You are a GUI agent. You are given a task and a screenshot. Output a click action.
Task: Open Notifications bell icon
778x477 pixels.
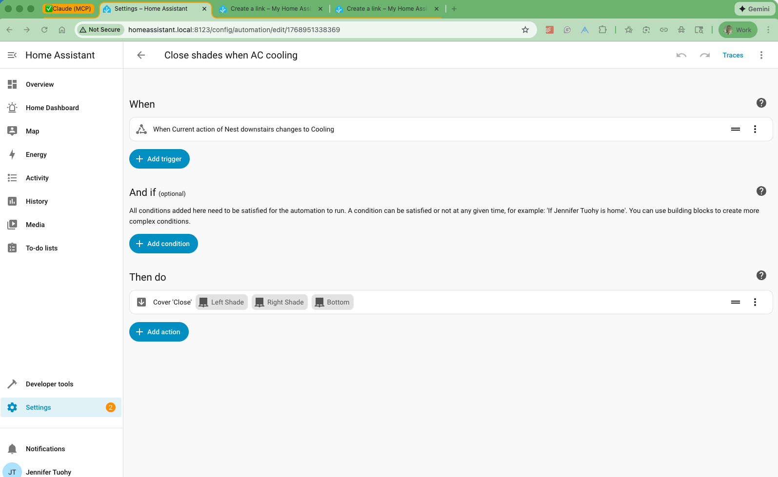pos(12,449)
